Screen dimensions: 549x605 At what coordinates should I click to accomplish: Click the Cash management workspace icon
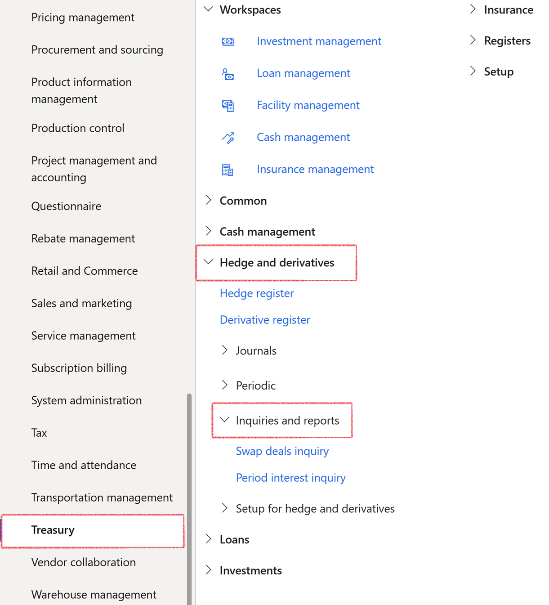coord(228,138)
